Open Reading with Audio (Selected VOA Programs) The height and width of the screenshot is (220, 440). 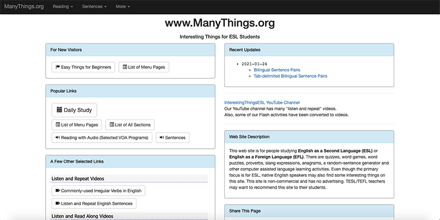[102, 138]
